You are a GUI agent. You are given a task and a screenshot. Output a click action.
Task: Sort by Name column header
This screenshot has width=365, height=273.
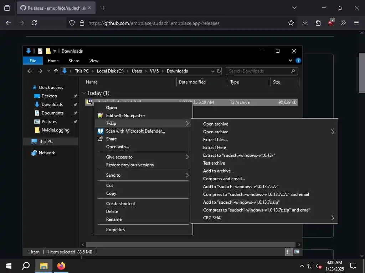92,82
